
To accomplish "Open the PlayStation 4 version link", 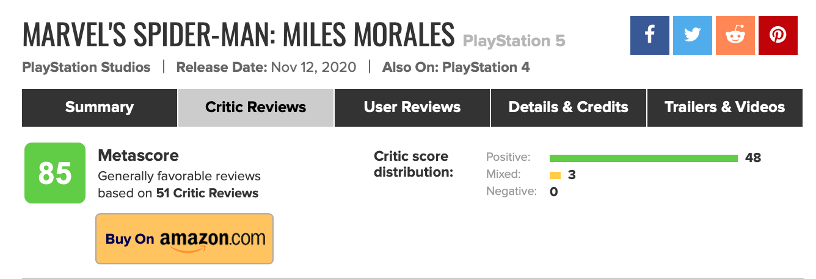I will click(486, 68).
